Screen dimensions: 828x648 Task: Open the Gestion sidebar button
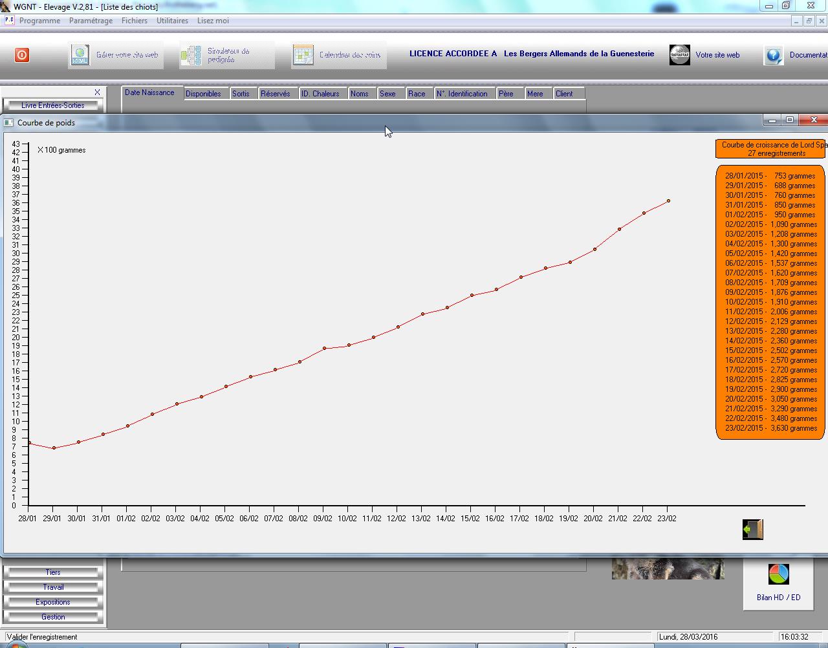click(x=52, y=617)
